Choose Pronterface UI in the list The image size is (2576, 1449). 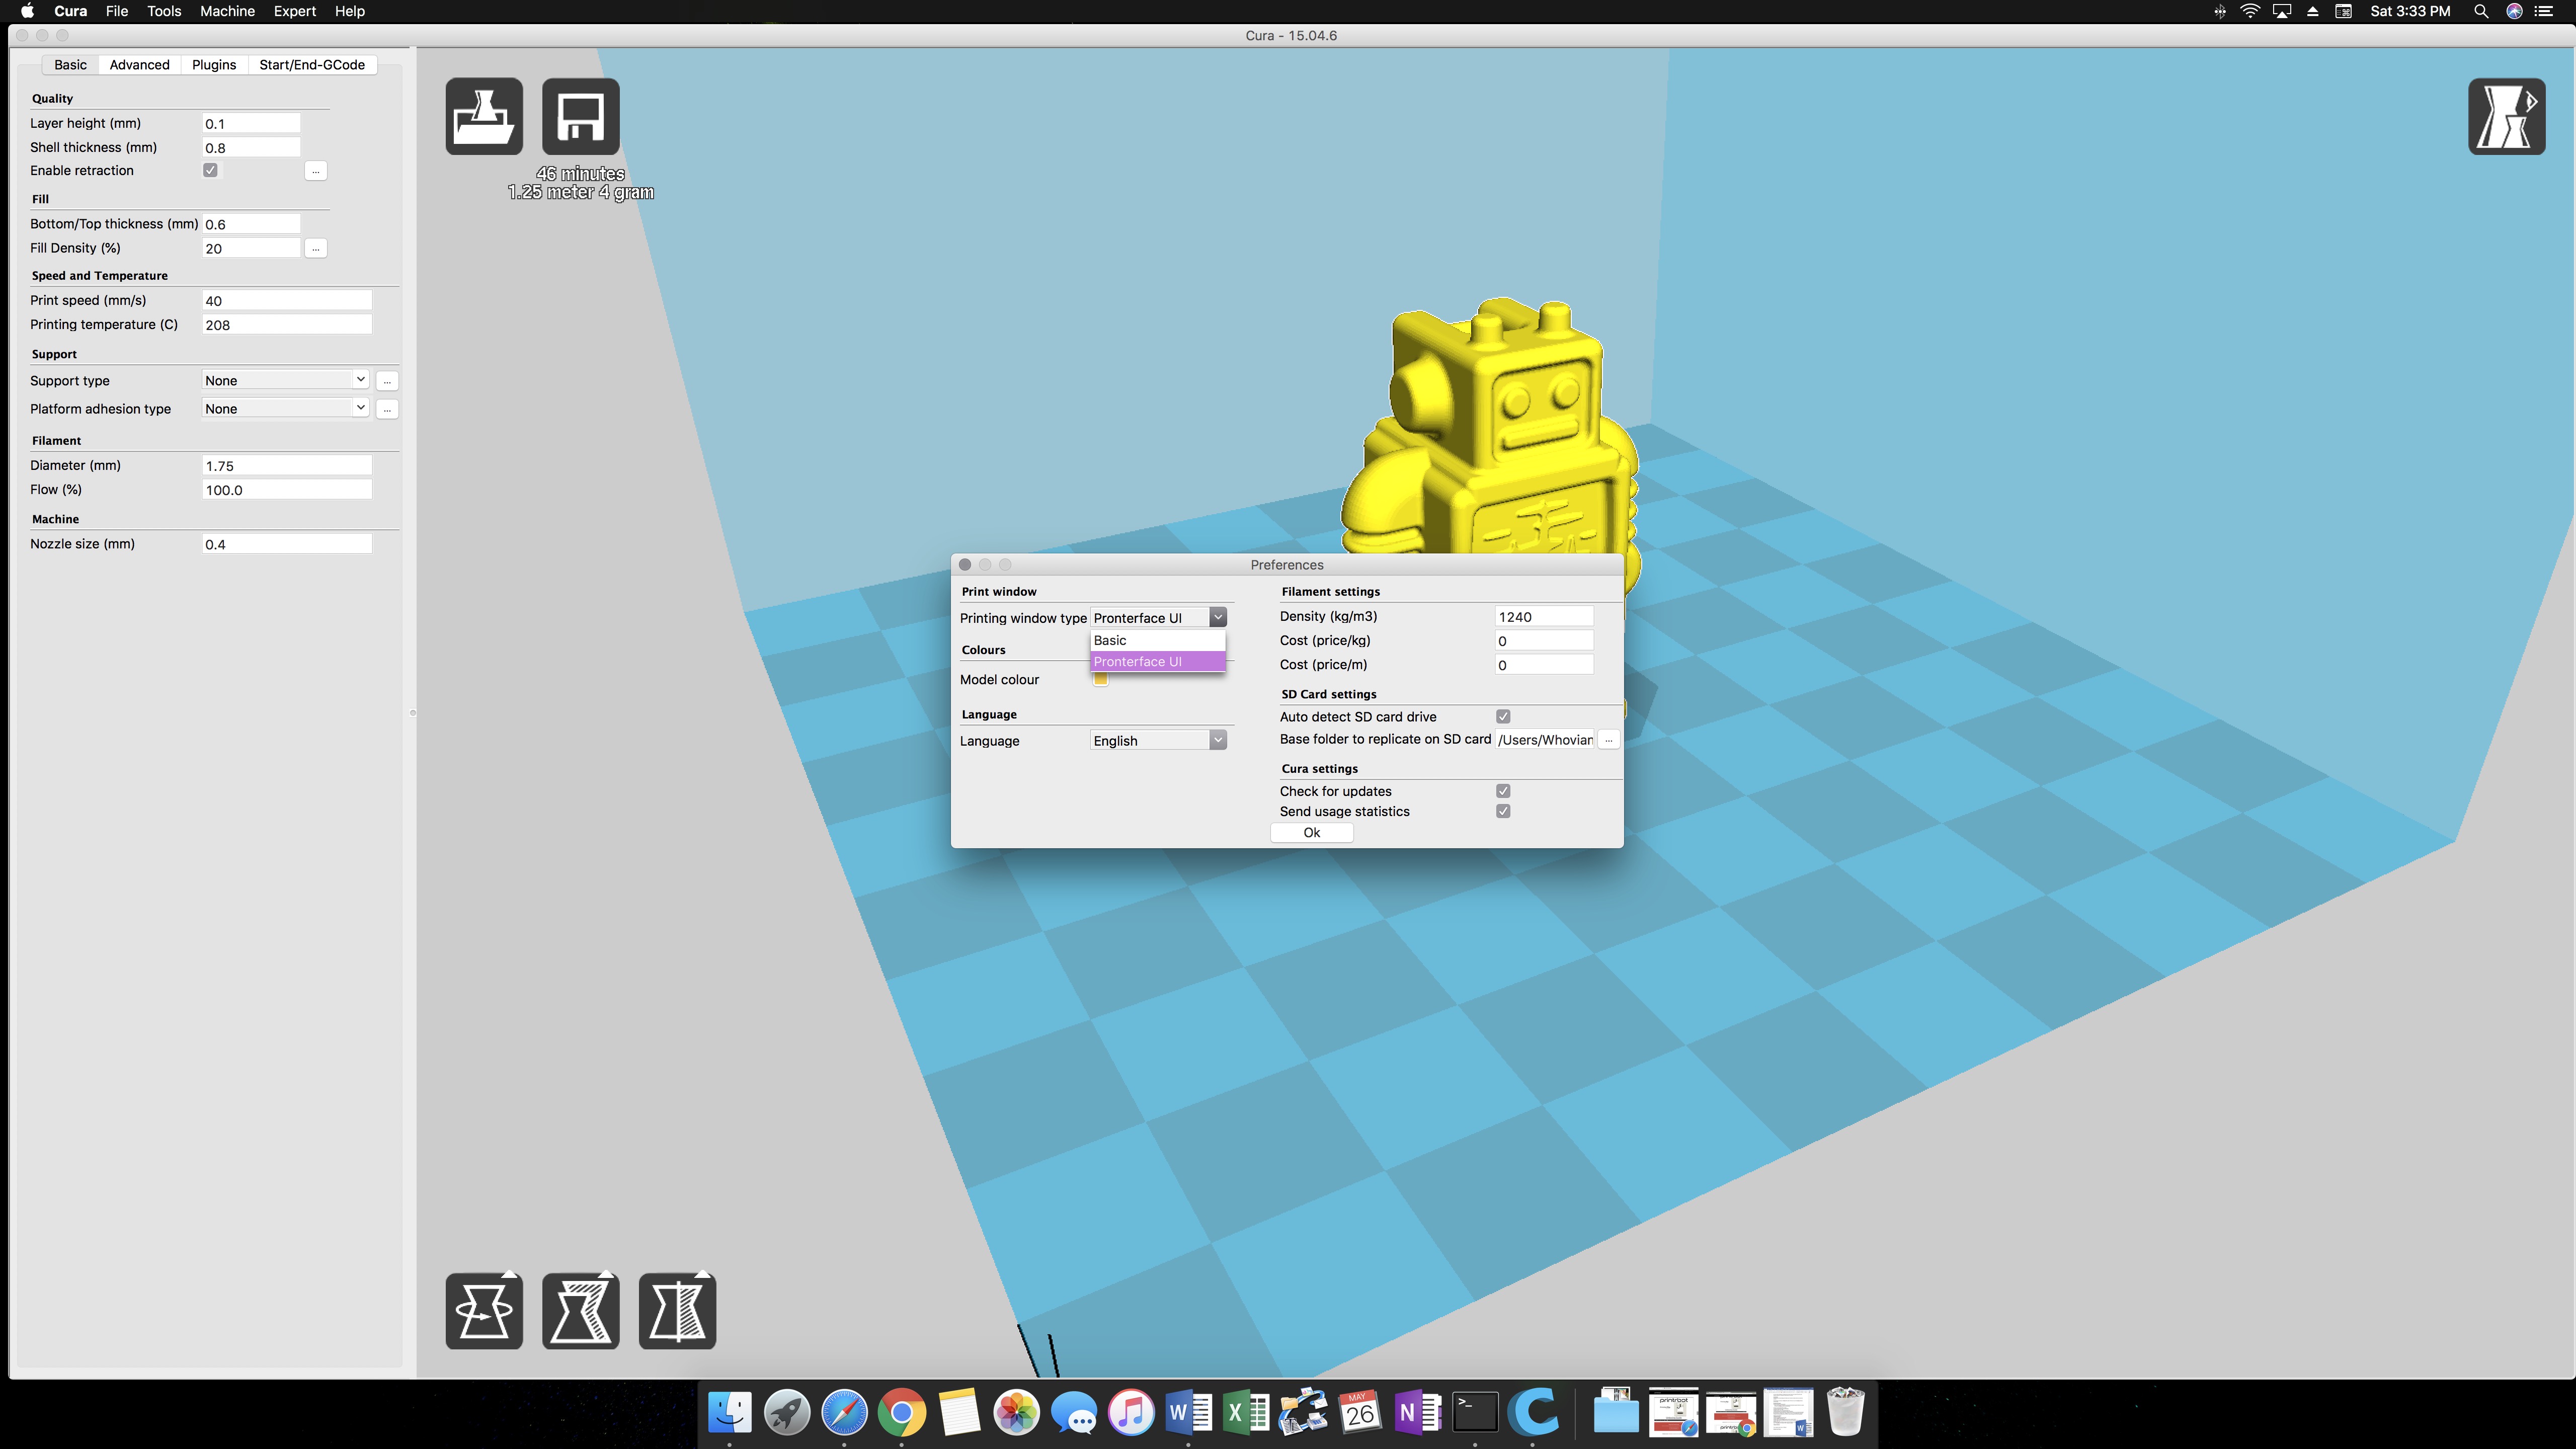pyautogui.click(x=1158, y=661)
